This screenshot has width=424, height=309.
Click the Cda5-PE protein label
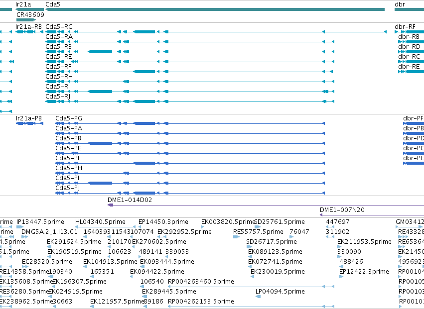pyautogui.click(x=68, y=148)
